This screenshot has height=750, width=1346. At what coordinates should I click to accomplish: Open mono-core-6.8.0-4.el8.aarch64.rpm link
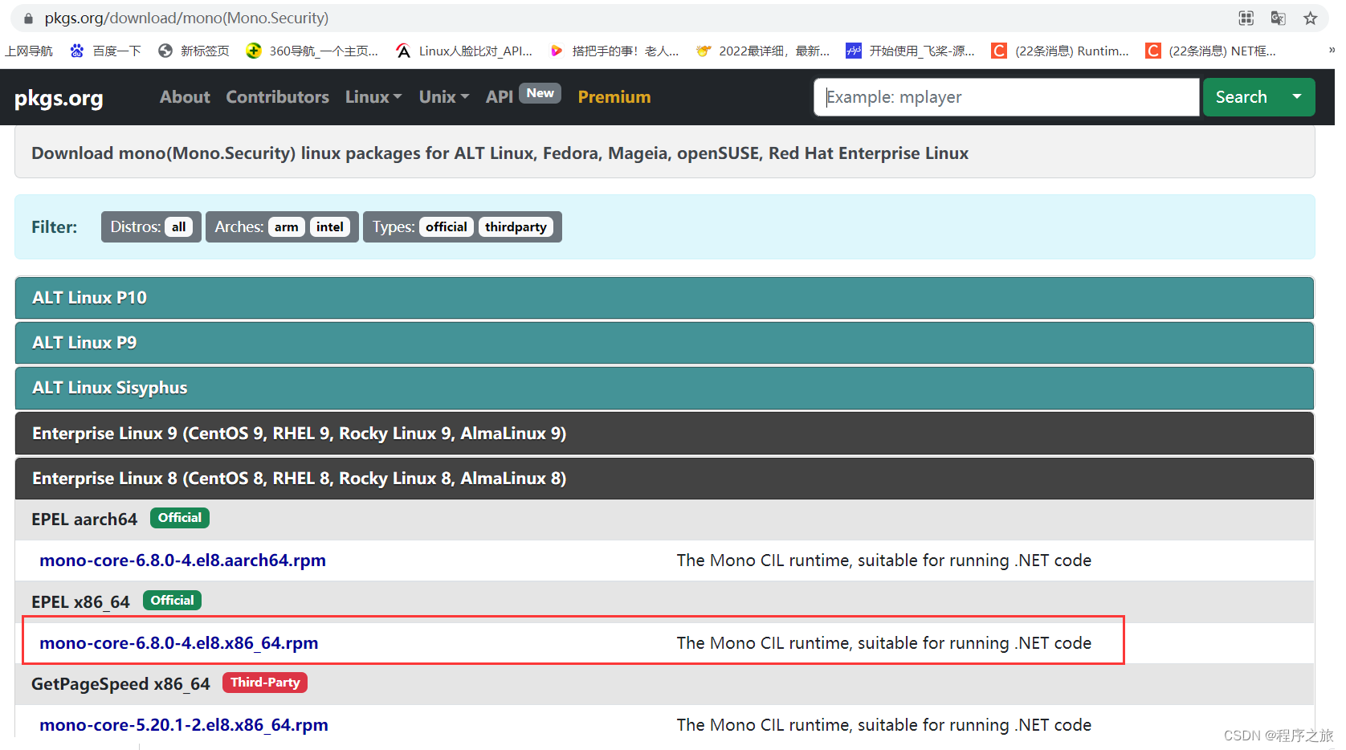click(182, 560)
